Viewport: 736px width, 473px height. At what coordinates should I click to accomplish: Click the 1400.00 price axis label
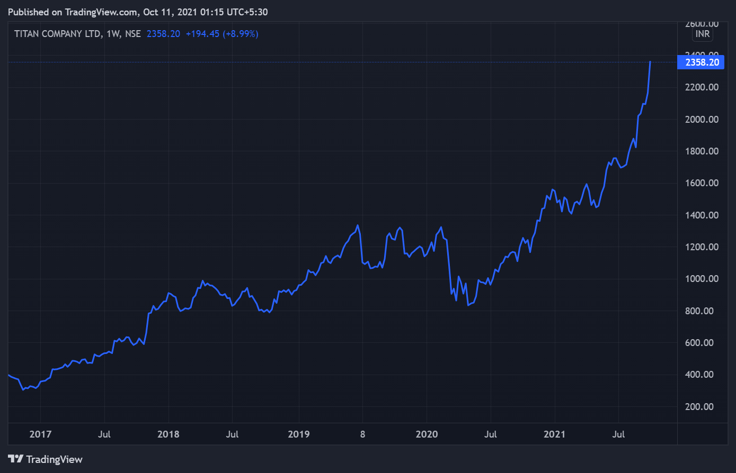[x=702, y=215]
